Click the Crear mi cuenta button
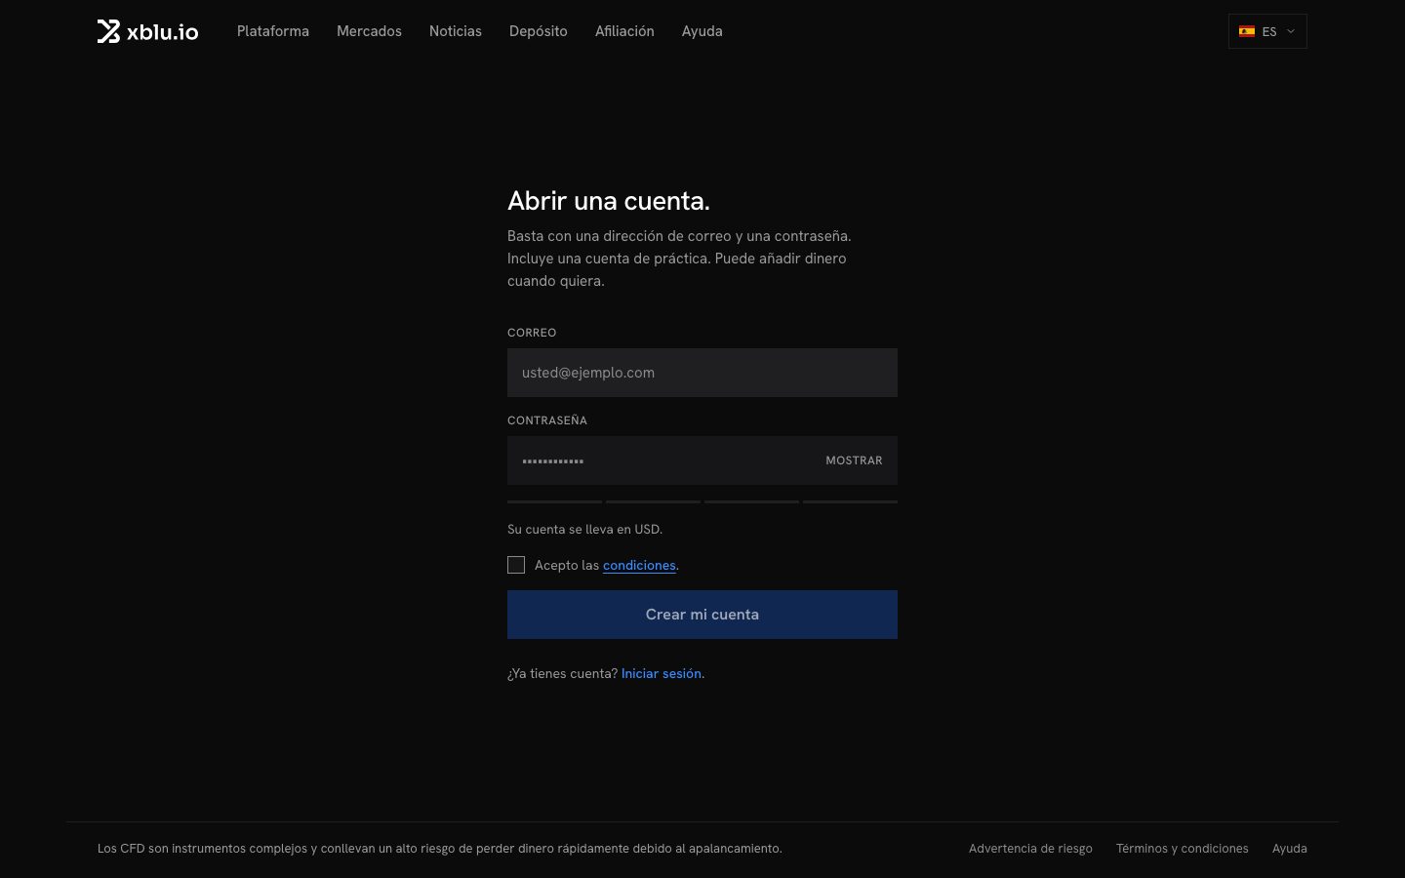This screenshot has height=878, width=1405. pos(702,615)
